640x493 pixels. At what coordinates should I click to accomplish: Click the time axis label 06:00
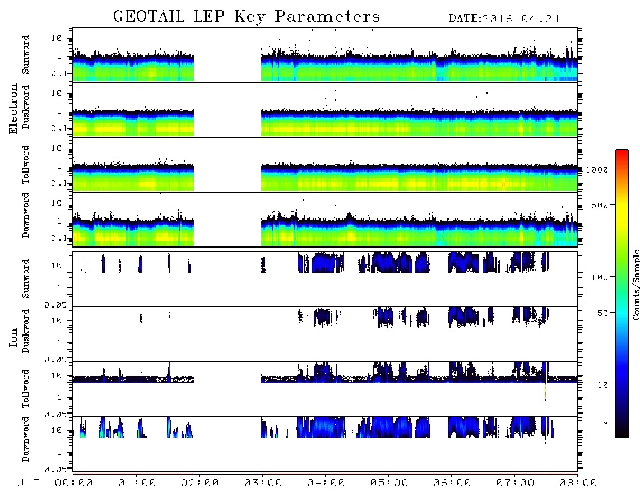(x=452, y=483)
